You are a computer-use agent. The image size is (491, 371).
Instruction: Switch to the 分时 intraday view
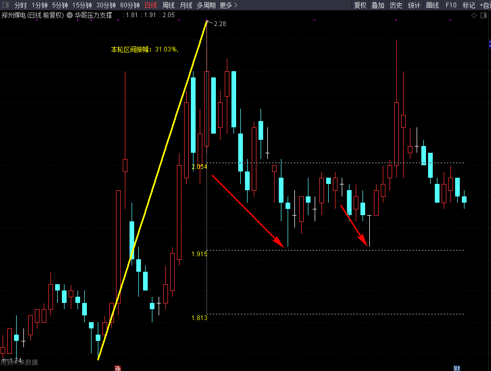[20, 5]
